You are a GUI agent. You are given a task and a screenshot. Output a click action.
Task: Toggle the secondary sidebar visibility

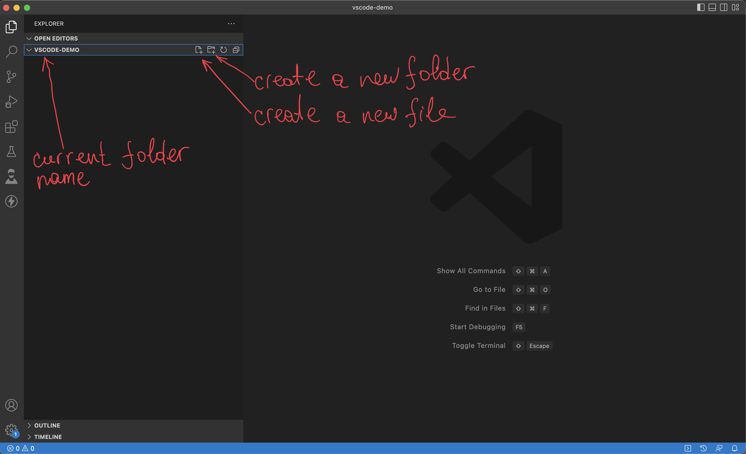(x=724, y=7)
